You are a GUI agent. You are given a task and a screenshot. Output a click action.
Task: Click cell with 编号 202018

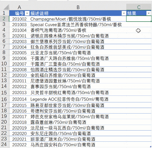[20, 122]
